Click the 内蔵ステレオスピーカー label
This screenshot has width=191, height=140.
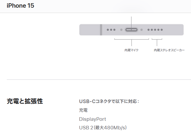[169, 50]
